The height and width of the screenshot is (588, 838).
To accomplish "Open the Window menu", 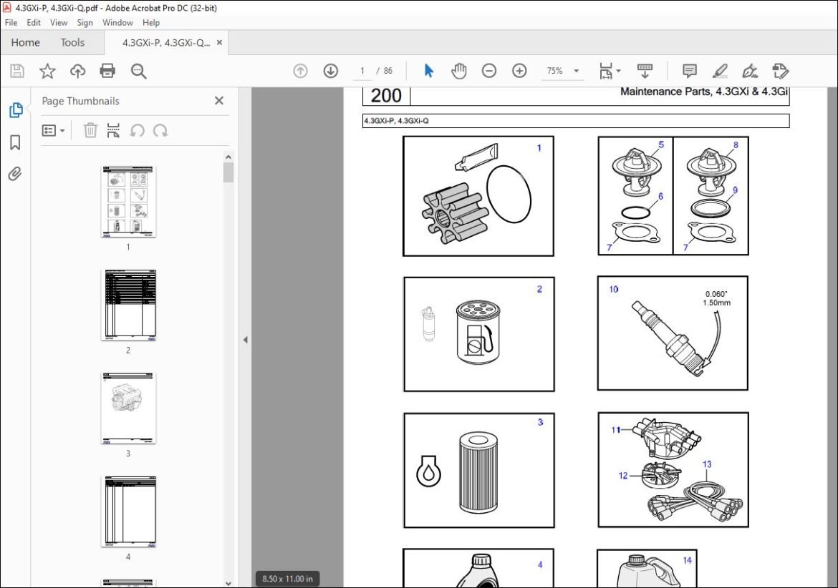I will [x=117, y=22].
